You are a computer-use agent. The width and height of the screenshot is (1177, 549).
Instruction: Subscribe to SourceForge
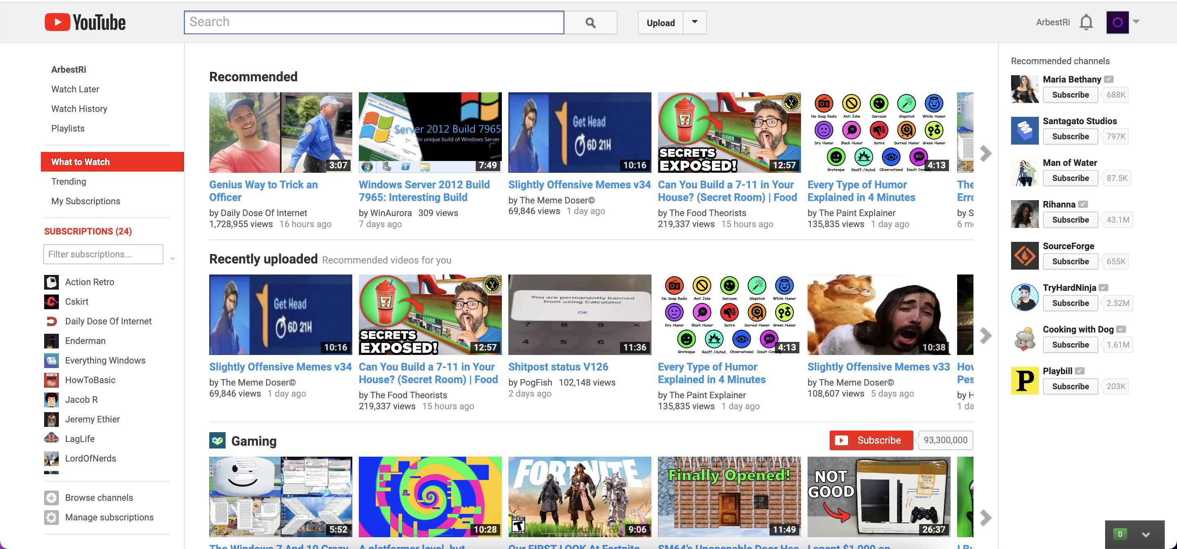pyautogui.click(x=1070, y=261)
